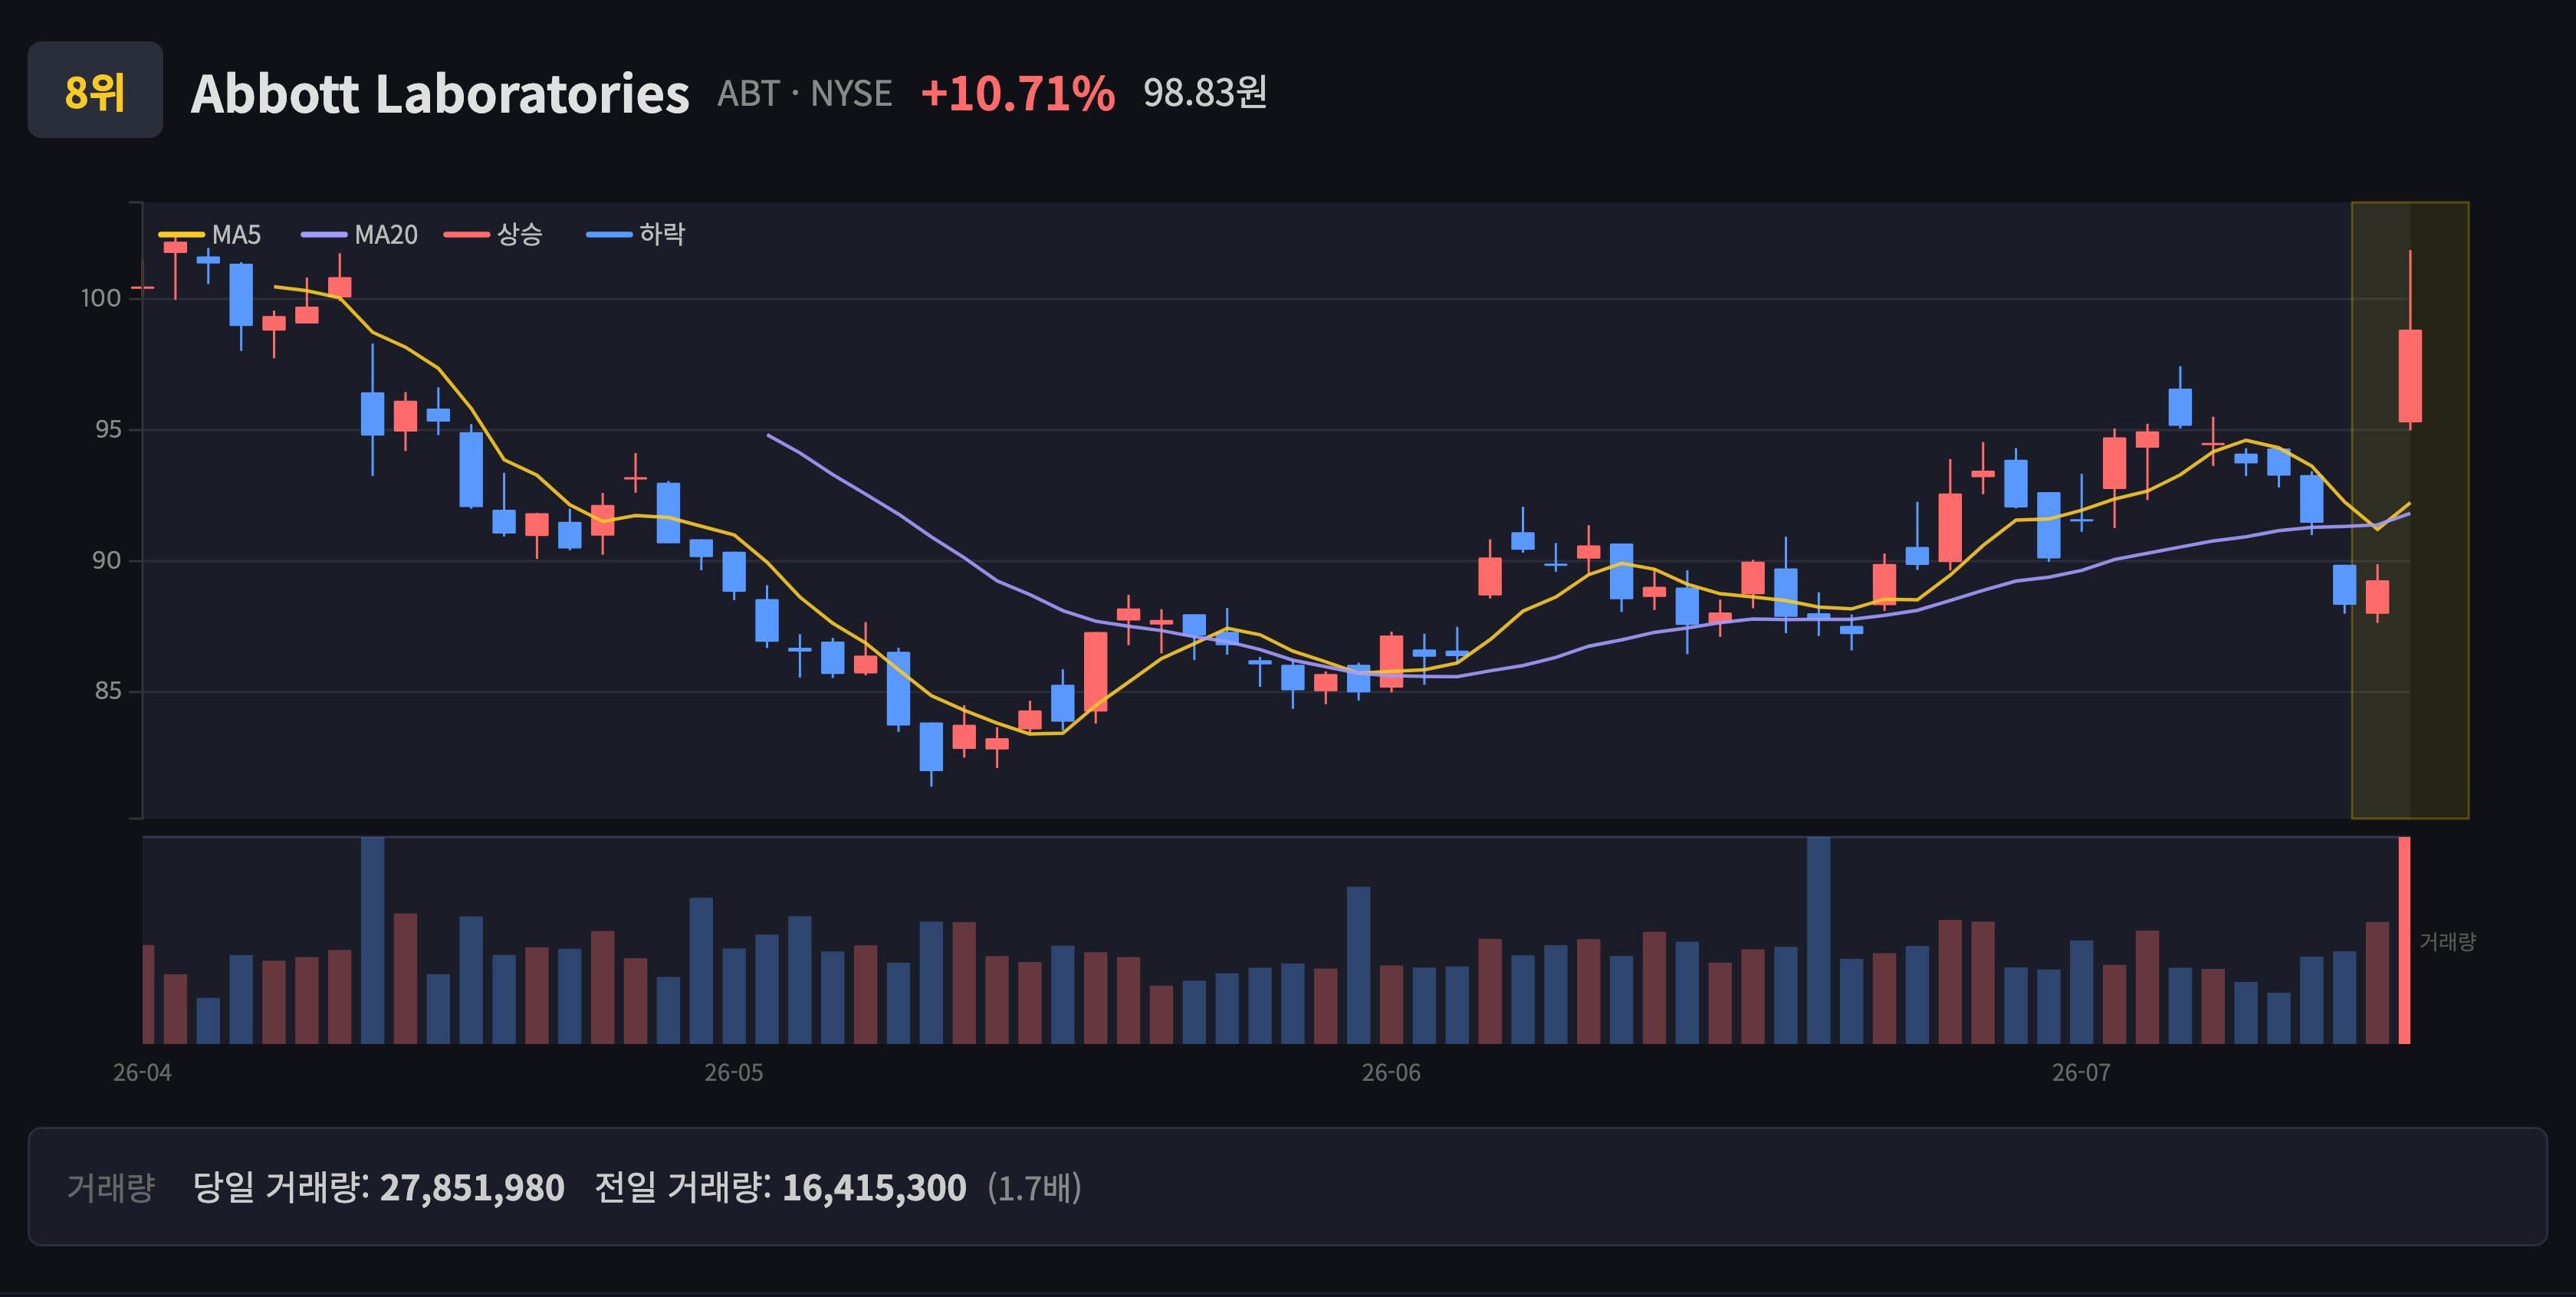Toggle the 상승 legend entry
This screenshot has height=1297, width=2576.
[x=494, y=235]
